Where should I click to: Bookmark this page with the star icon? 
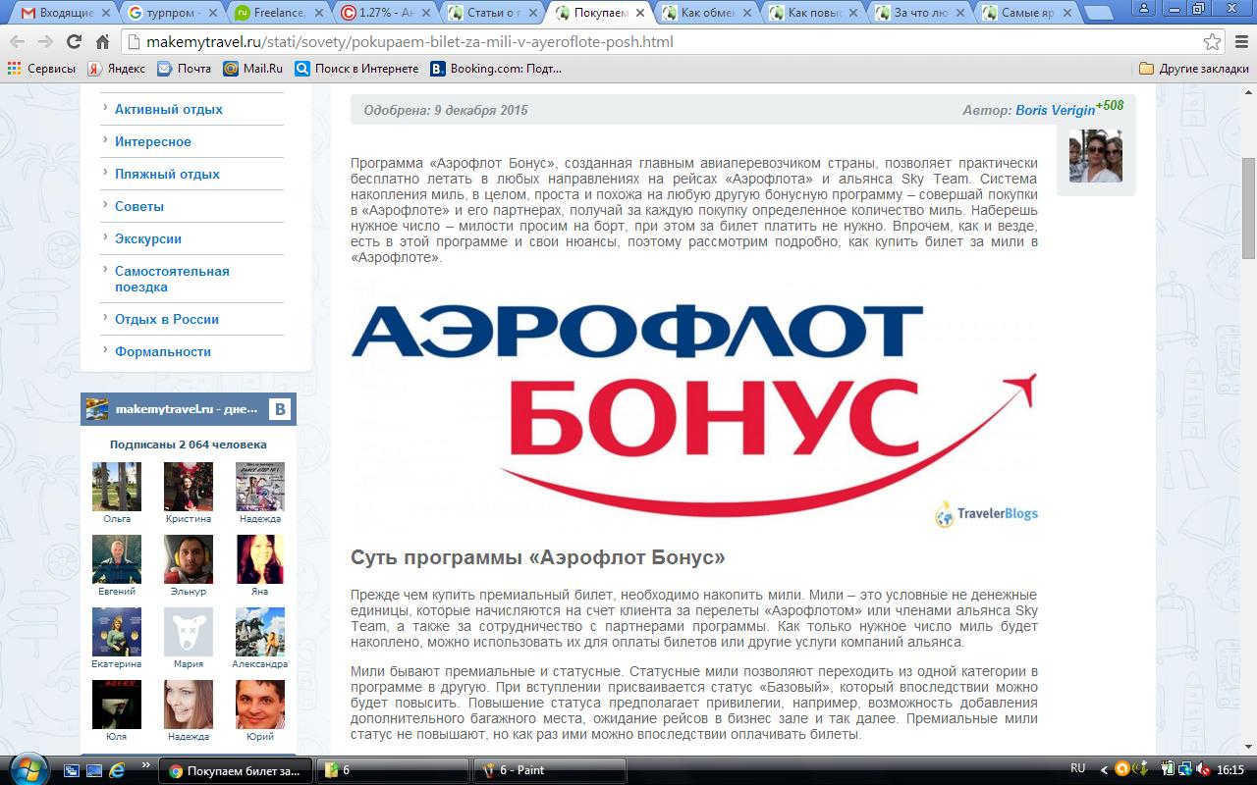coord(1213,42)
